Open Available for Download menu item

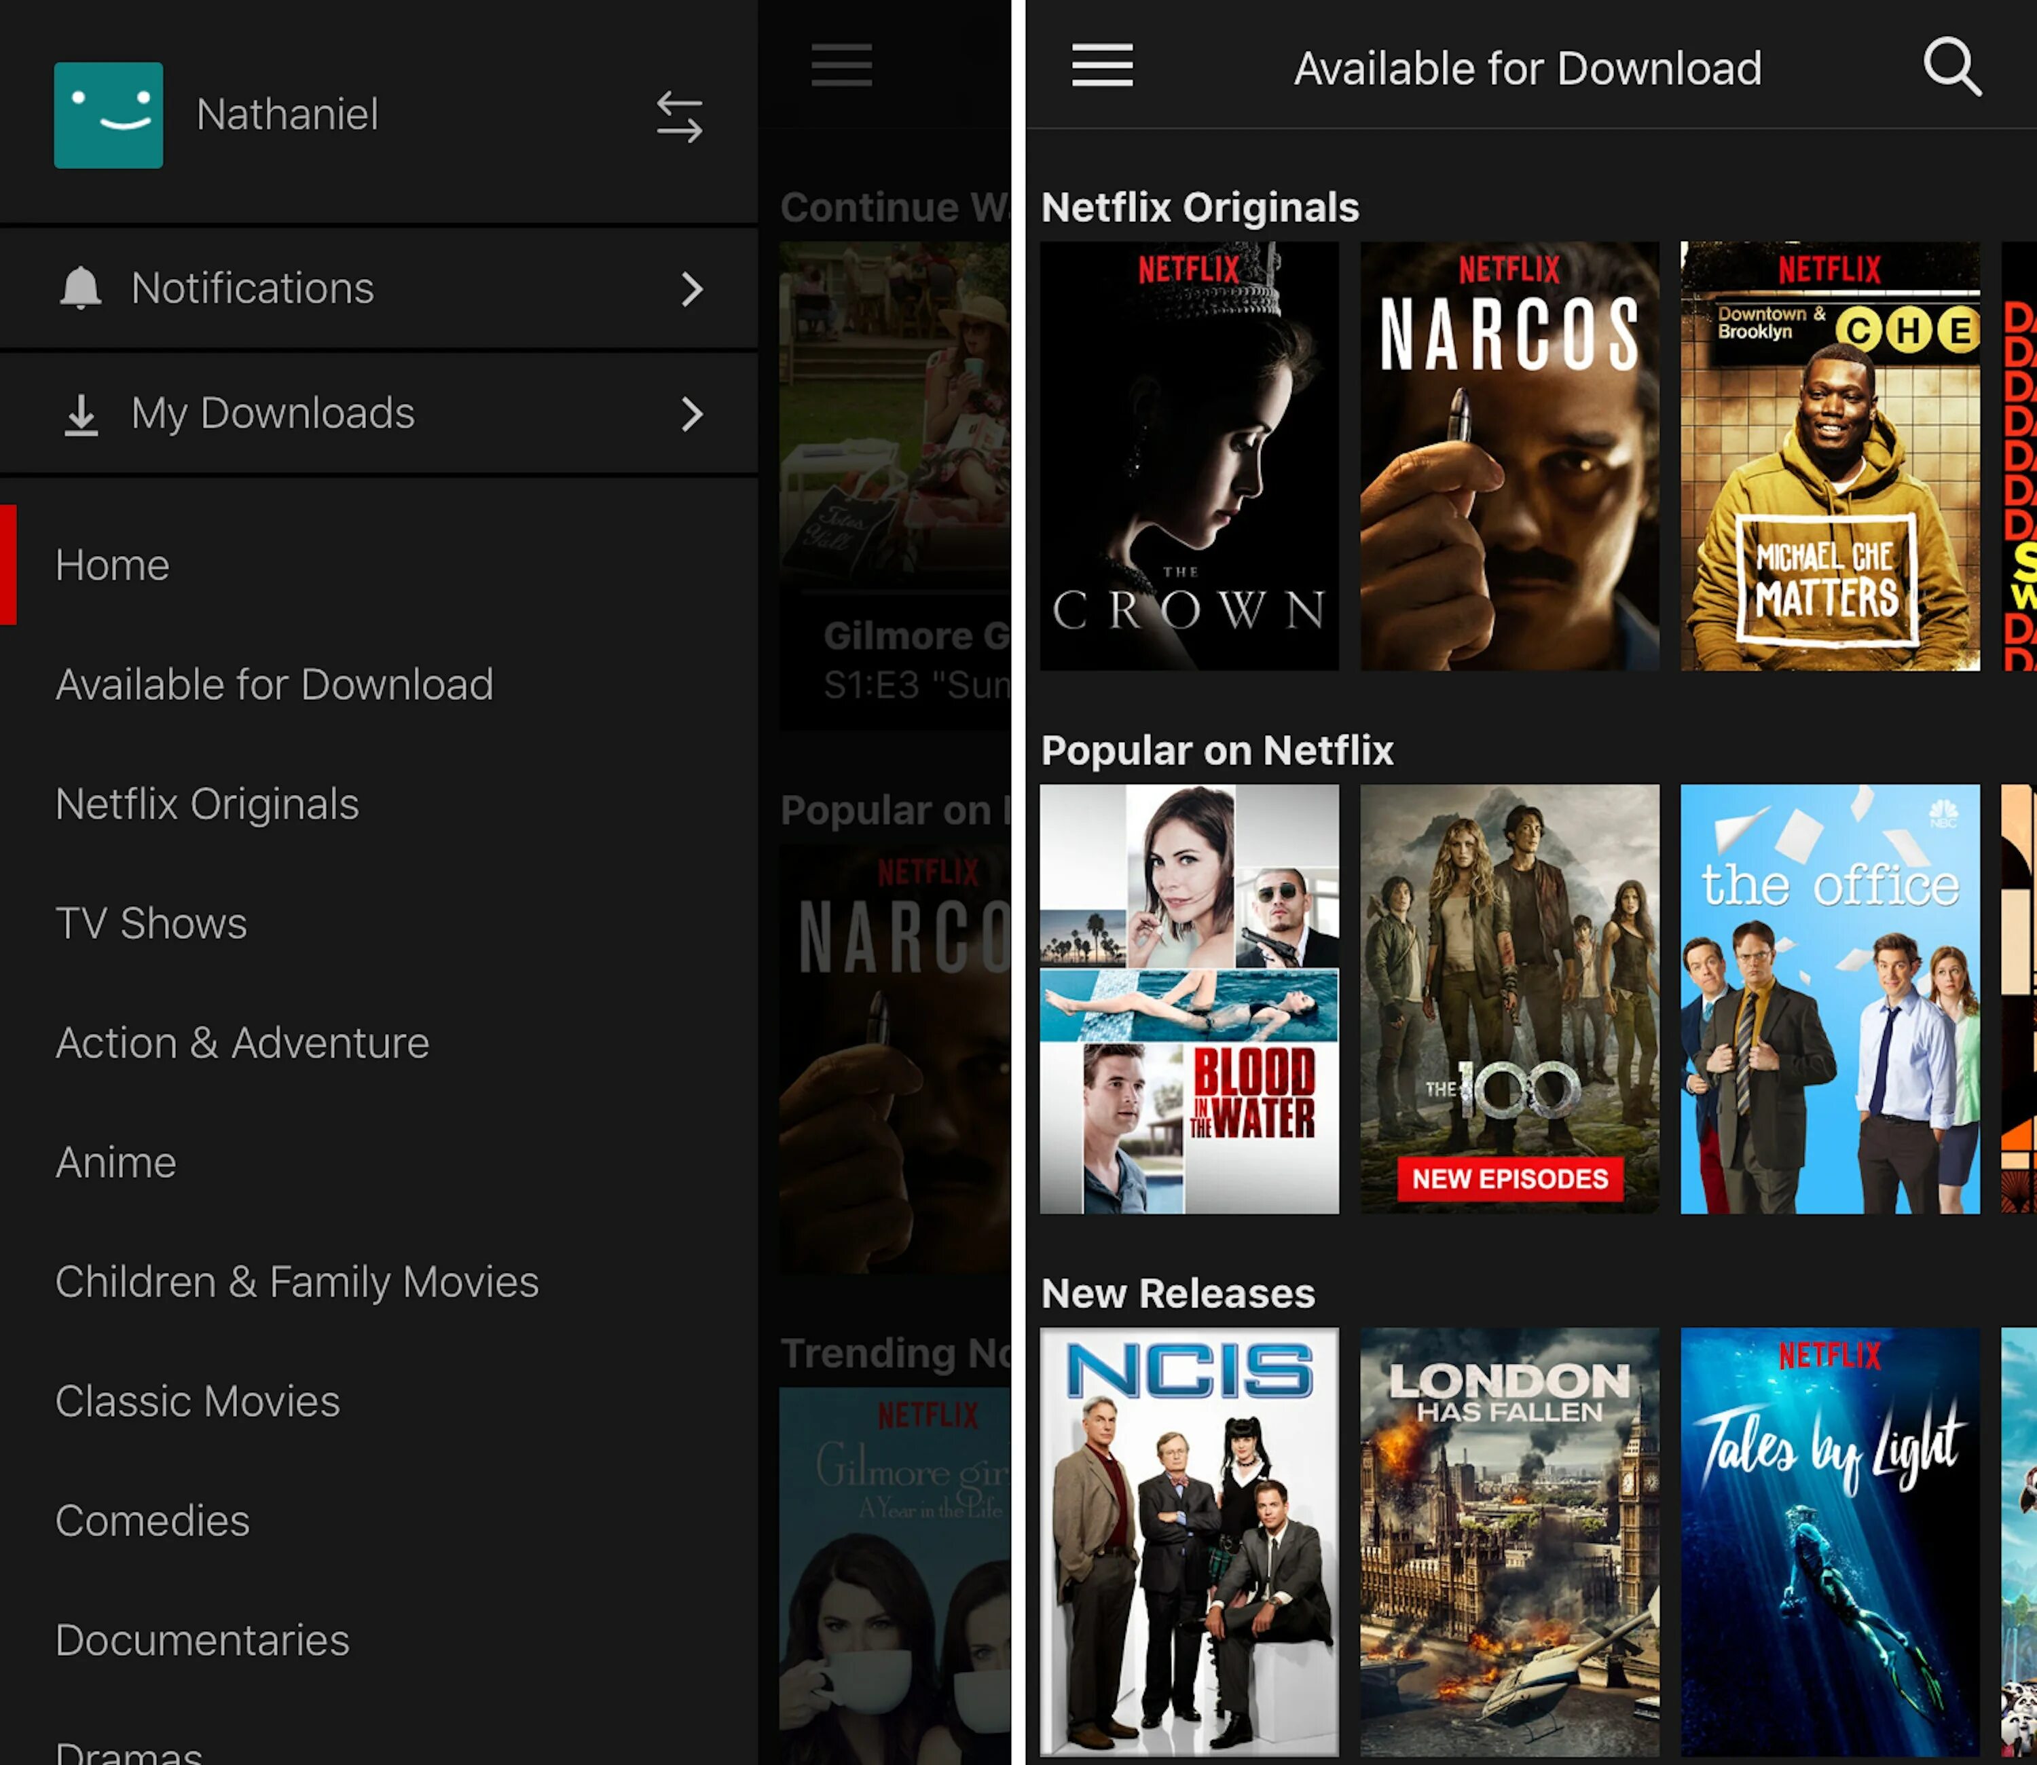coord(274,684)
